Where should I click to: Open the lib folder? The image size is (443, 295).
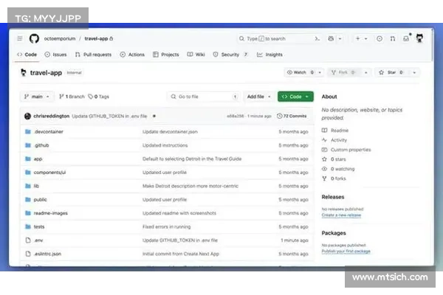(x=36, y=186)
